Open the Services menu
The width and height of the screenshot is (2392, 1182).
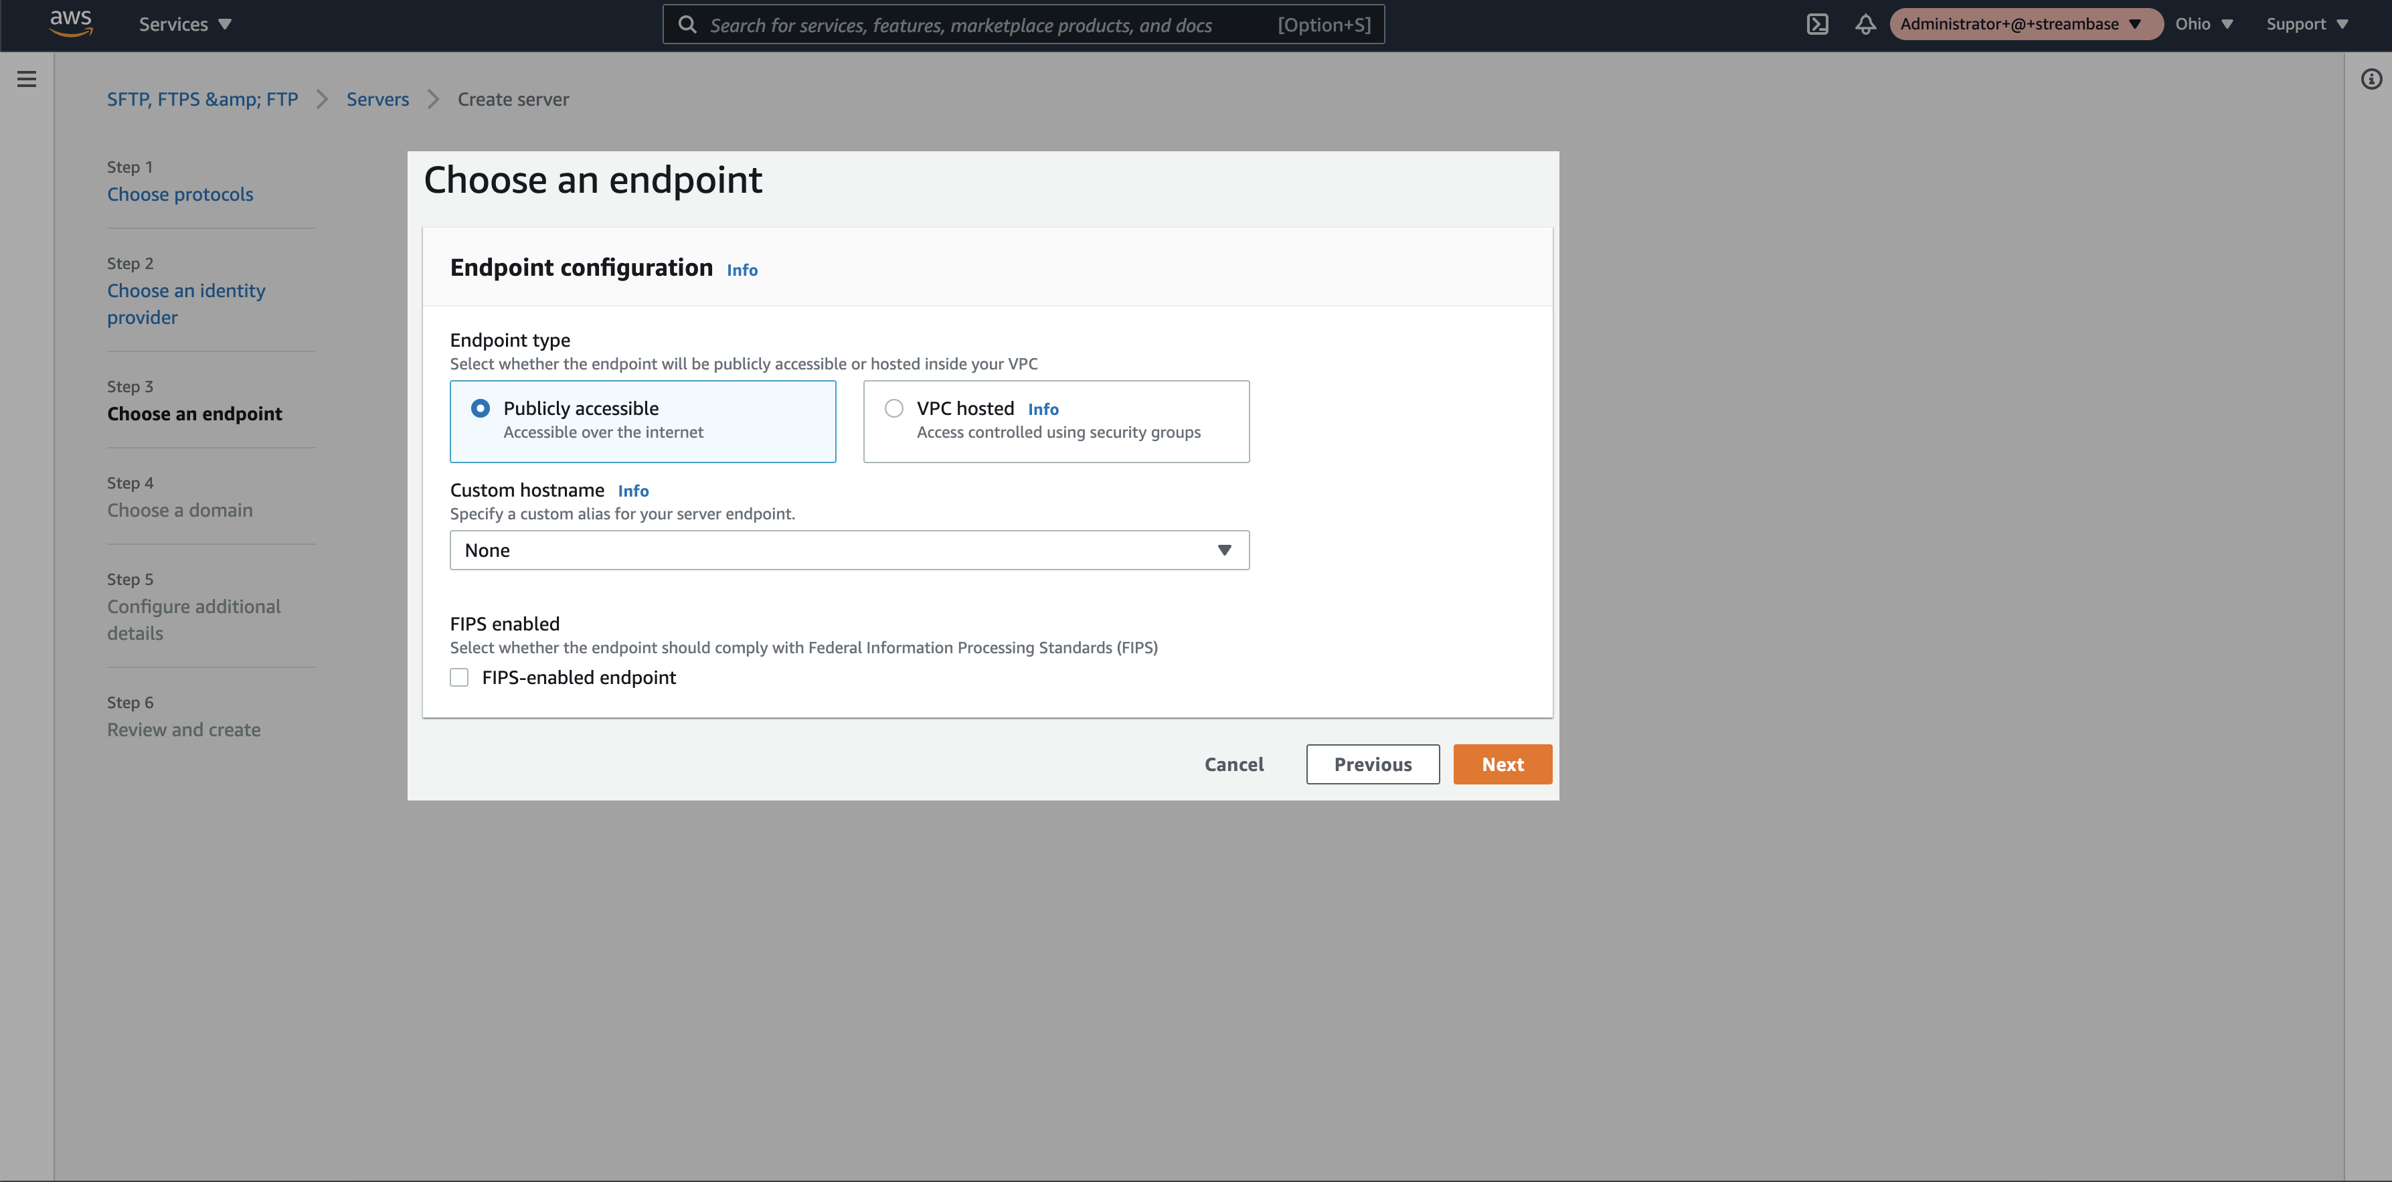tap(185, 24)
